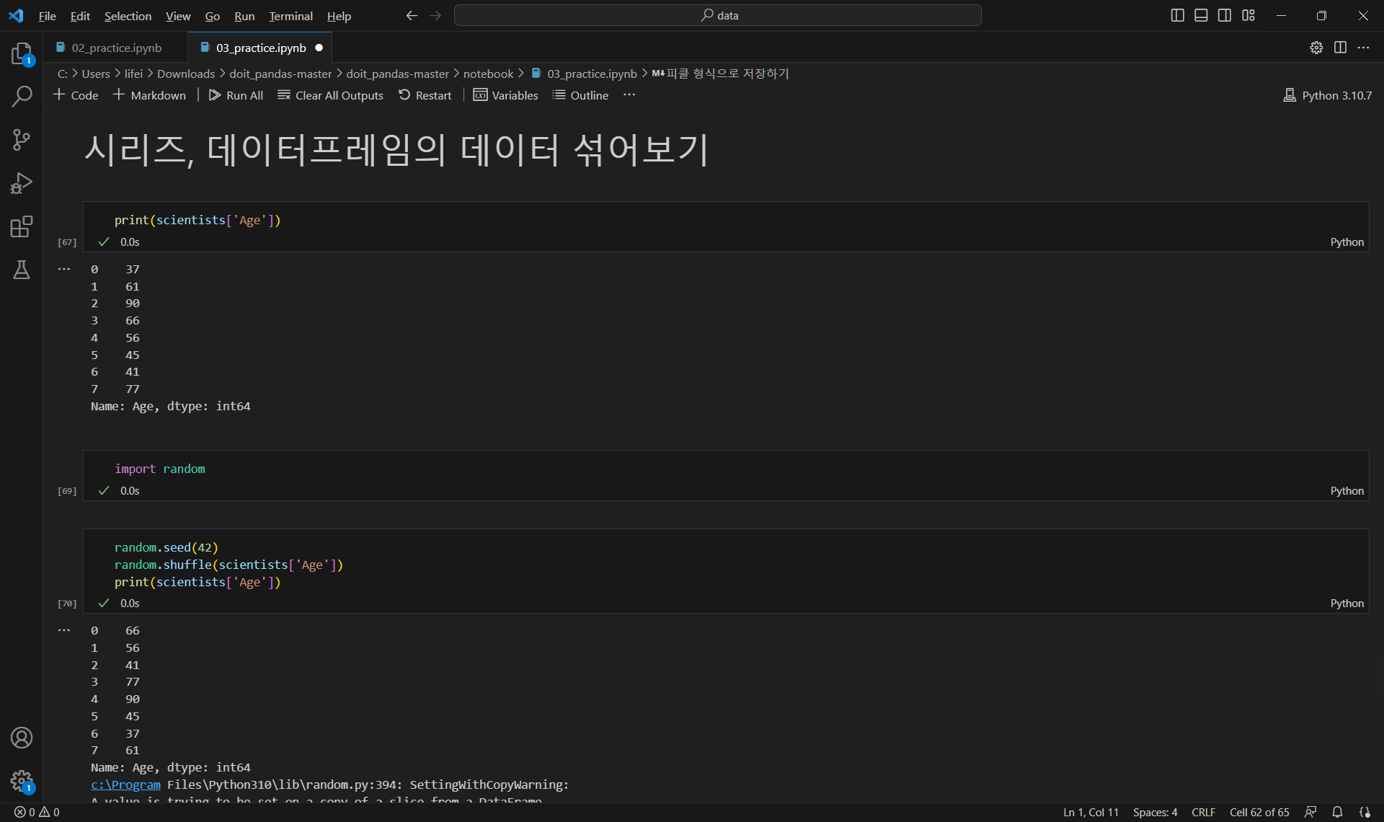Click the Run All button
This screenshot has height=822, width=1384.
(236, 95)
